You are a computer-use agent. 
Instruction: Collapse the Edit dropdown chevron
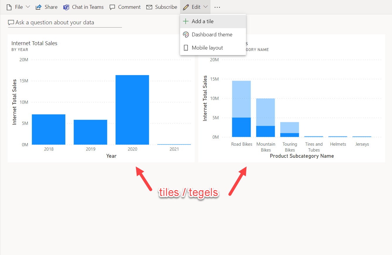click(205, 7)
